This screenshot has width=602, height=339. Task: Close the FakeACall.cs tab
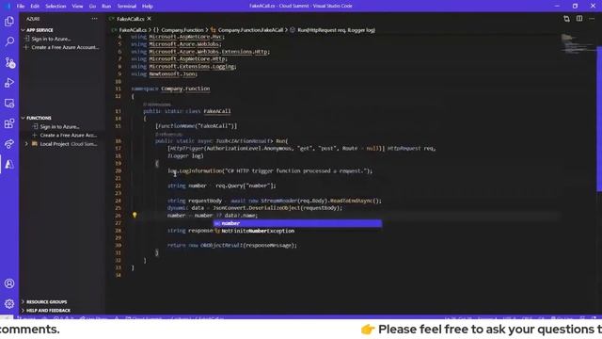(x=149, y=19)
